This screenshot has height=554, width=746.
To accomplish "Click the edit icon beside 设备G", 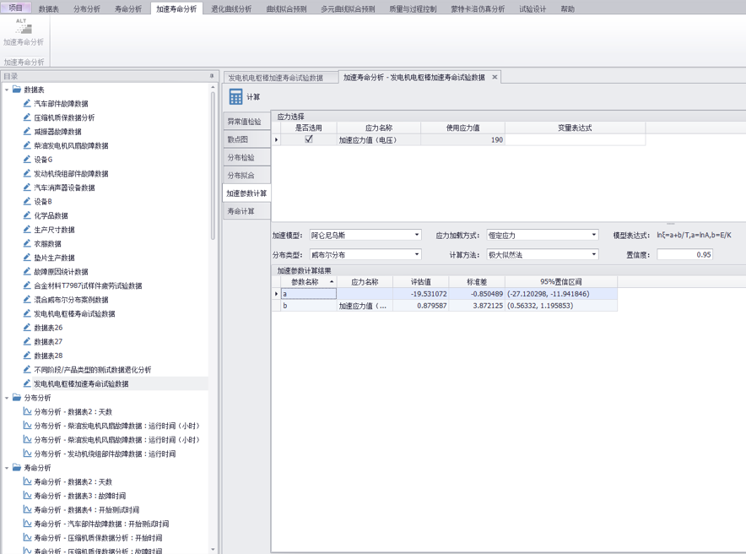I will pyautogui.click(x=27, y=160).
